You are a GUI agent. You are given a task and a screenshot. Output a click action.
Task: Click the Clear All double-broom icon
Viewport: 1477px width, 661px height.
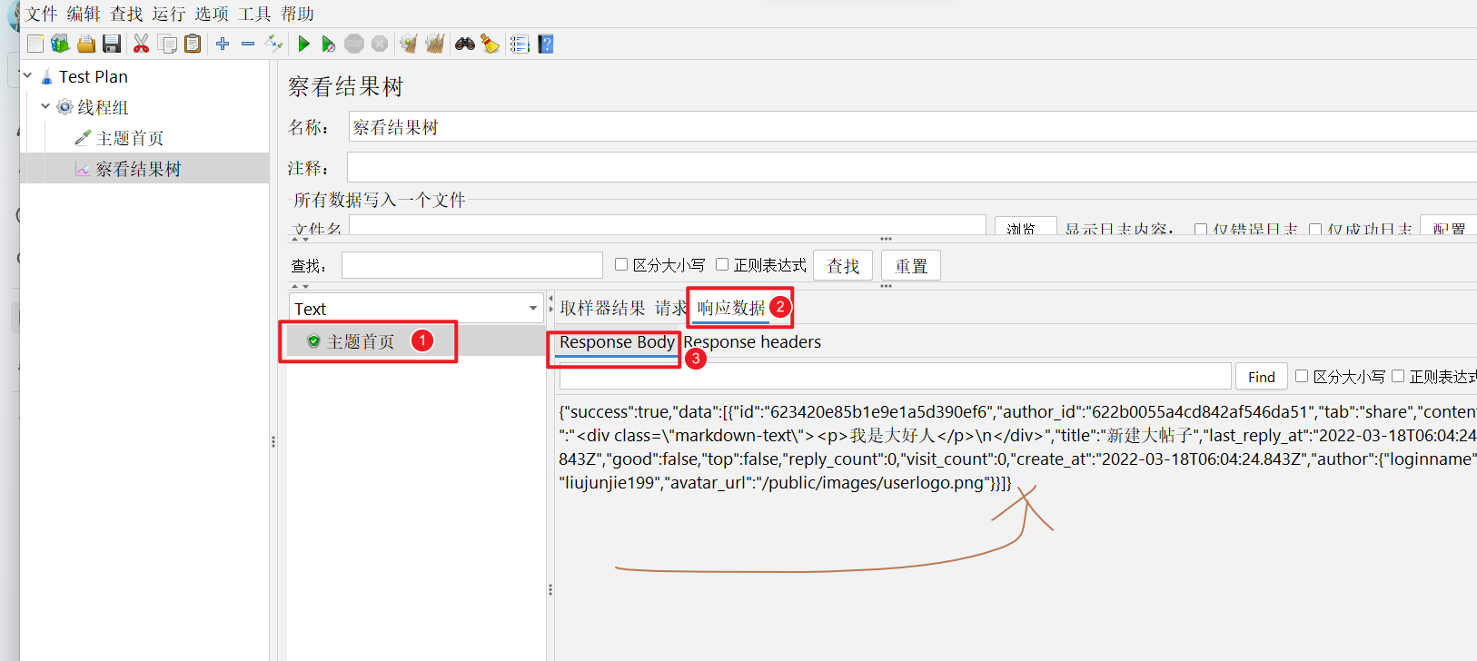click(x=434, y=44)
